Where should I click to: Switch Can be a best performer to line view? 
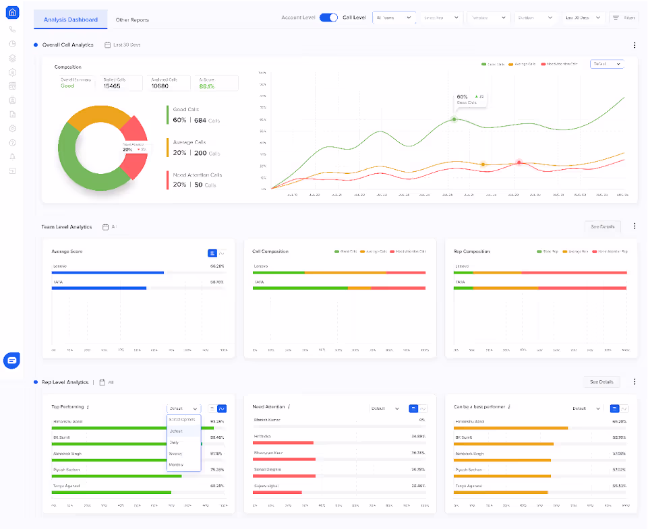pyautogui.click(x=624, y=409)
